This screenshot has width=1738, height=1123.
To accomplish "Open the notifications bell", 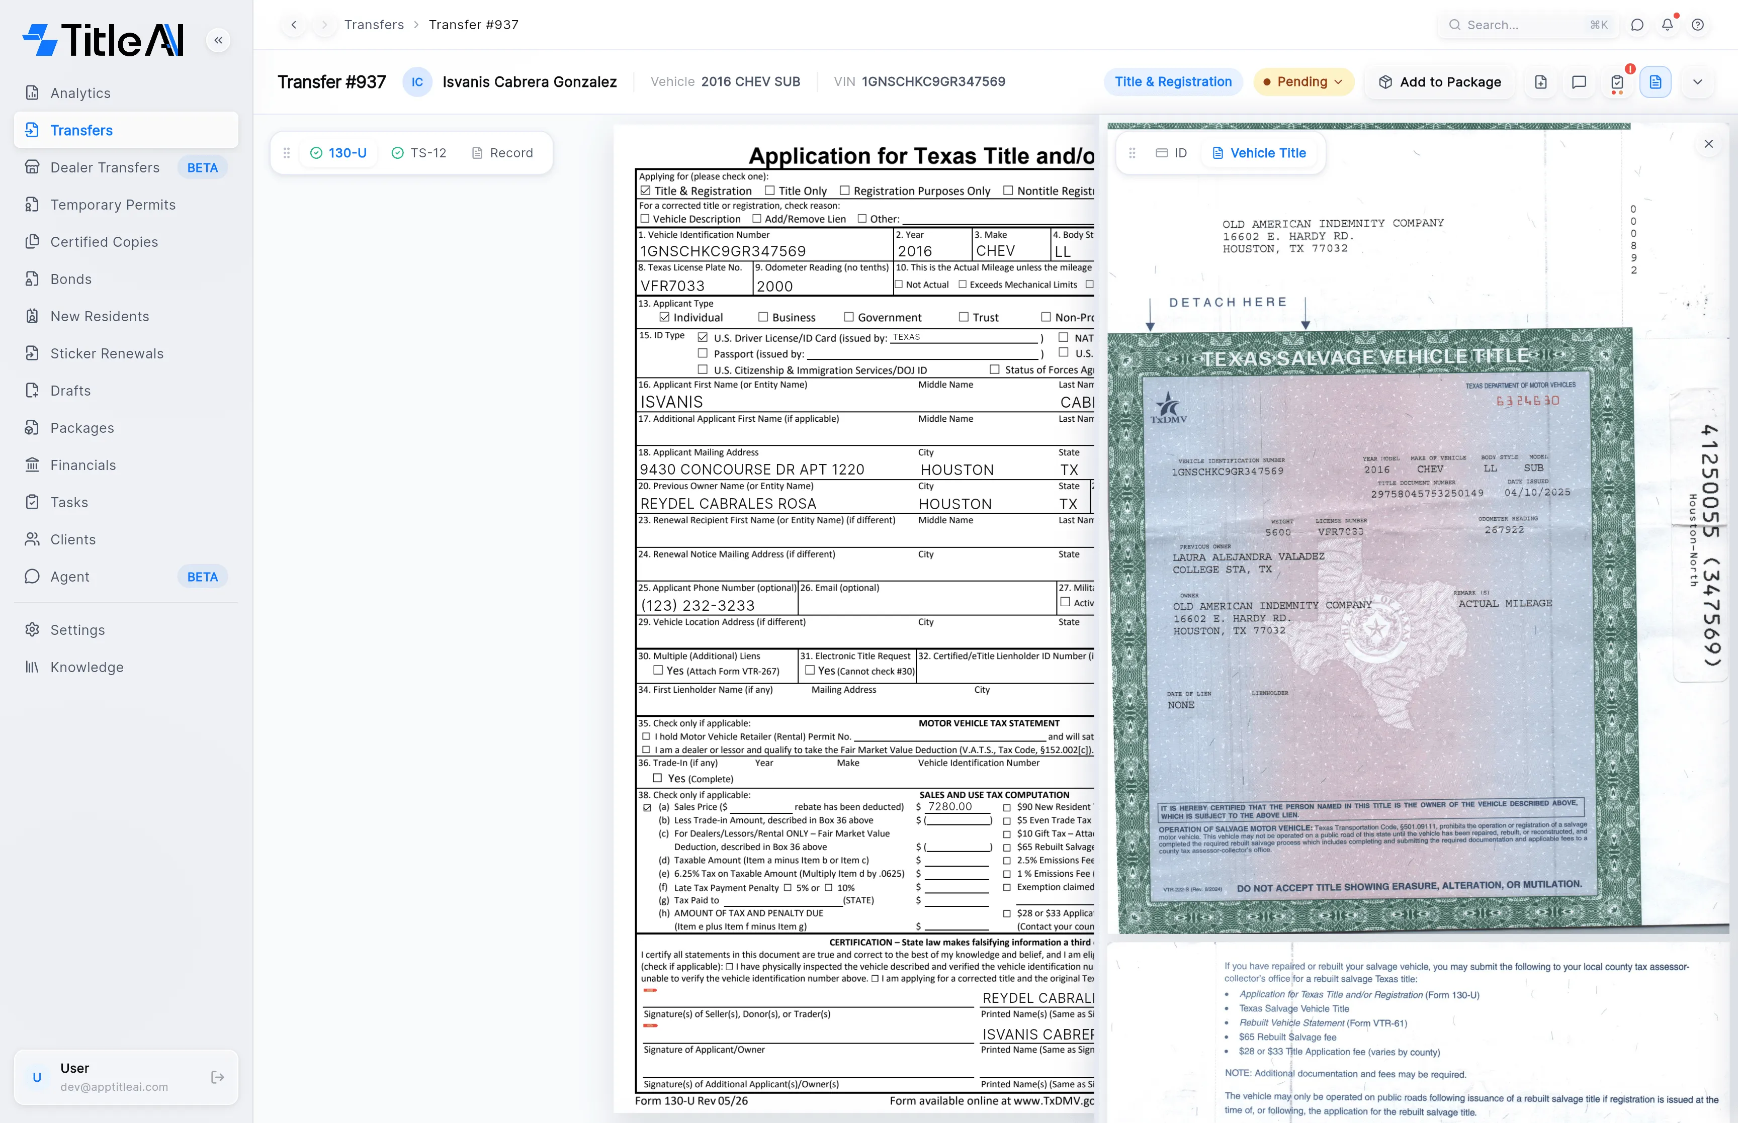I will [x=1667, y=25].
